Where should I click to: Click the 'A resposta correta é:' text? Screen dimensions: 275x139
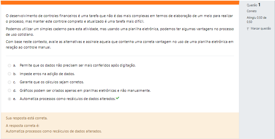coord(23,126)
